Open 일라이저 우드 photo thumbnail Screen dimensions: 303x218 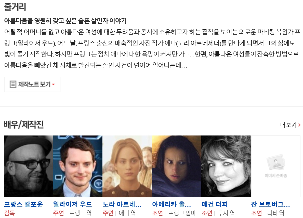78,166
